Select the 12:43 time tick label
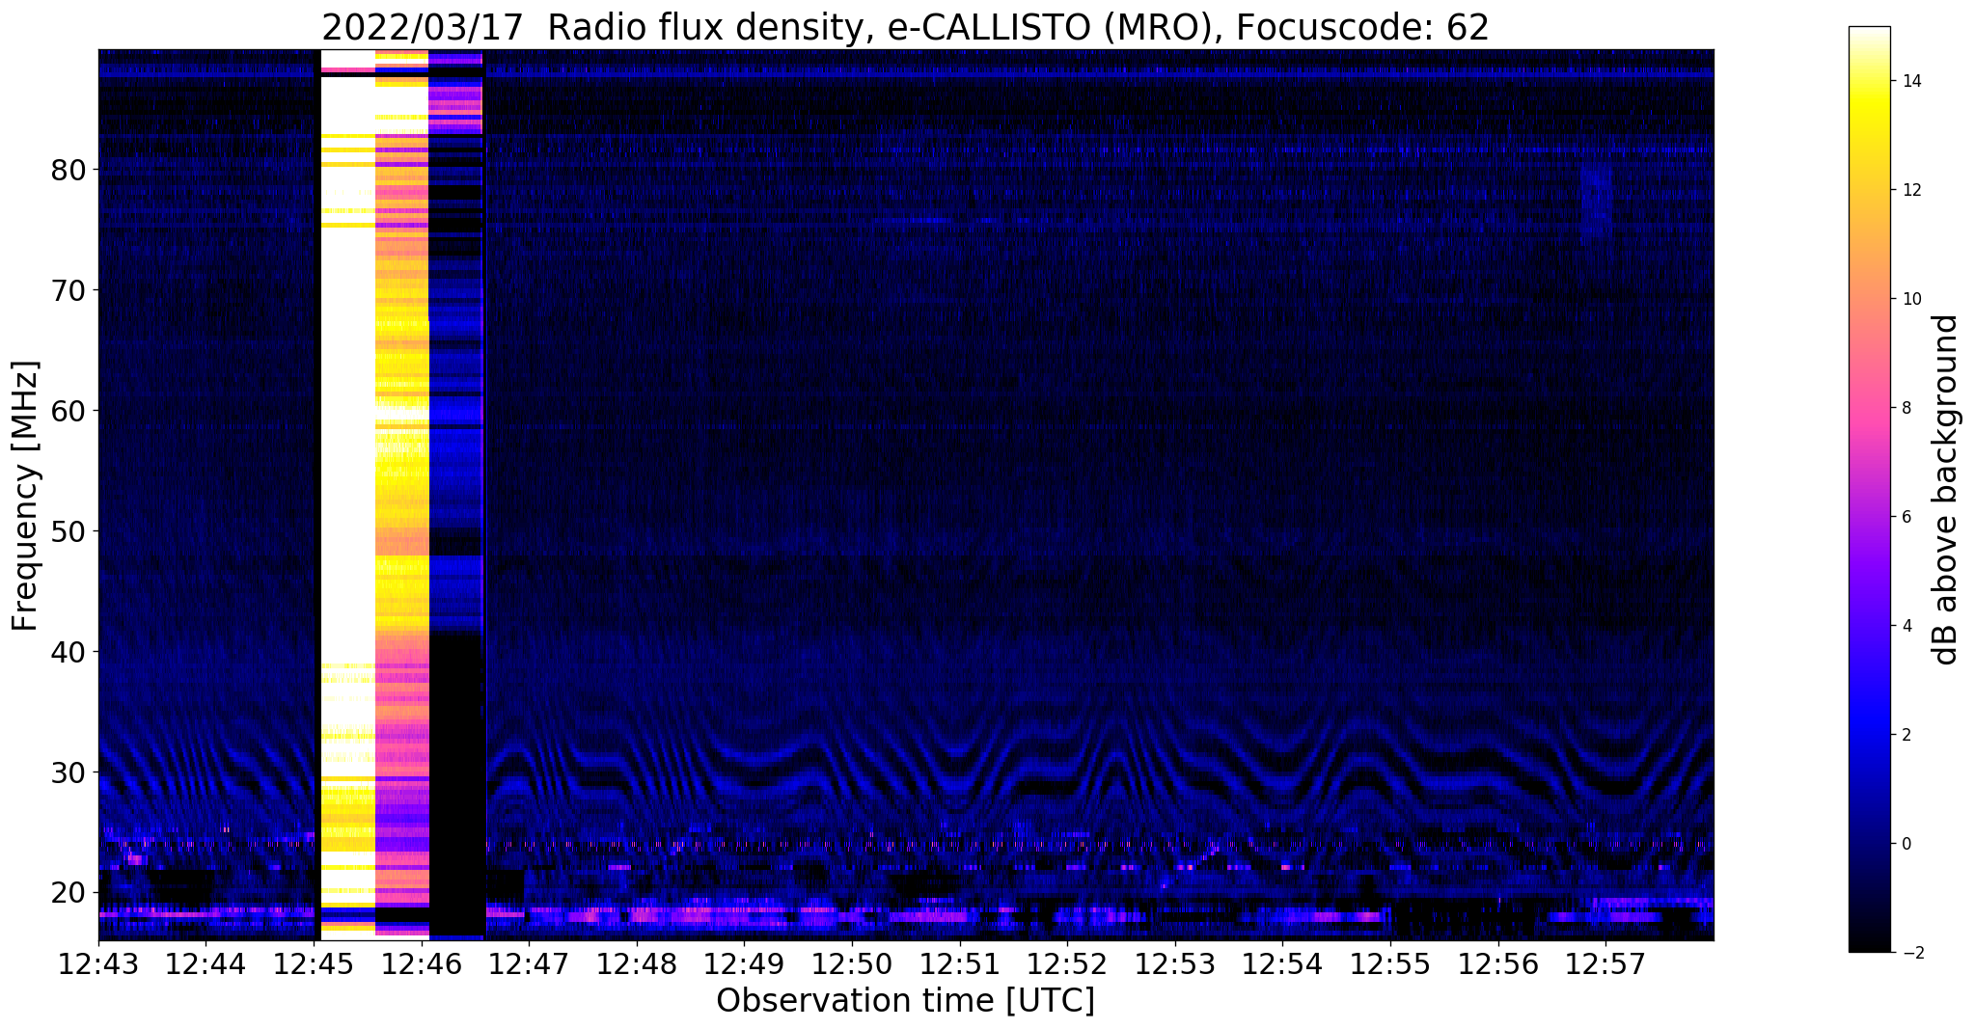The height and width of the screenshot is (1029, 1975). tap(98, 963)
